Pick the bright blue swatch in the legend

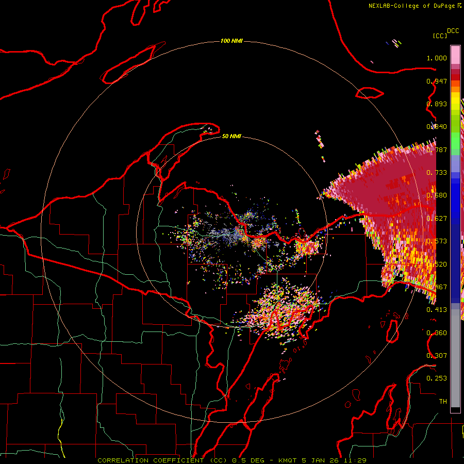click(455, 197)
